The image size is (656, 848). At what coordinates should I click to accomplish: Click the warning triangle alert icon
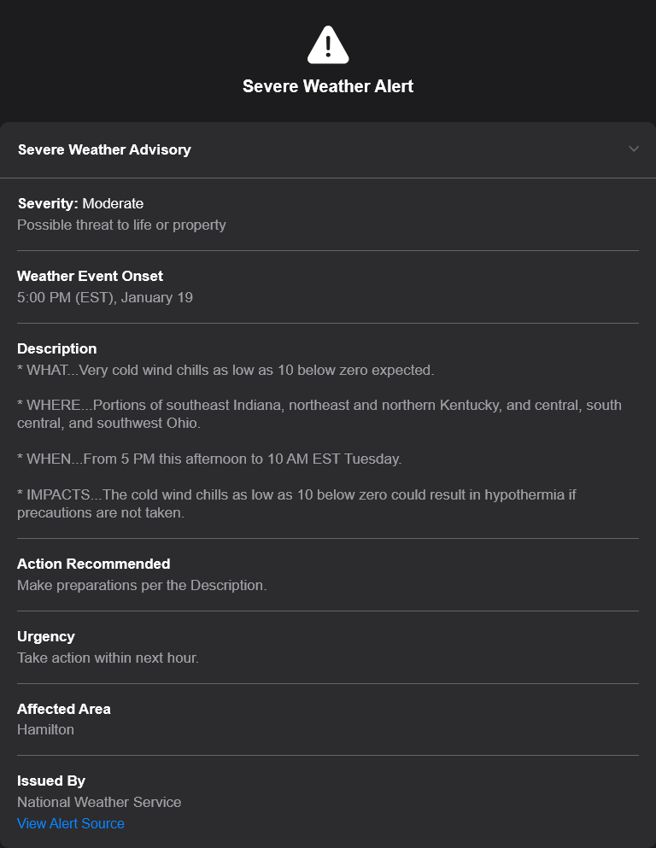(x=328, y=45)
